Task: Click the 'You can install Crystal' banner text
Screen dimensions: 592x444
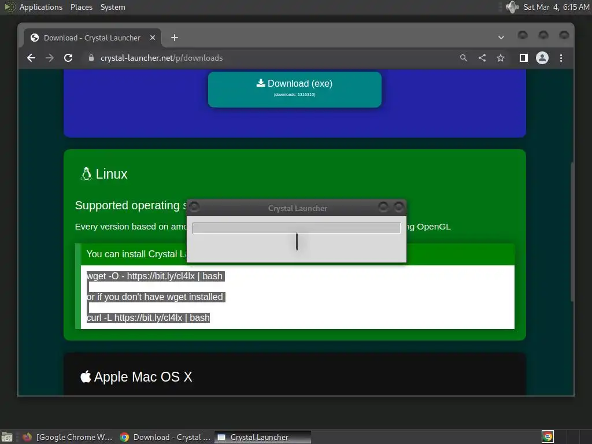Action: coord(136,254)
